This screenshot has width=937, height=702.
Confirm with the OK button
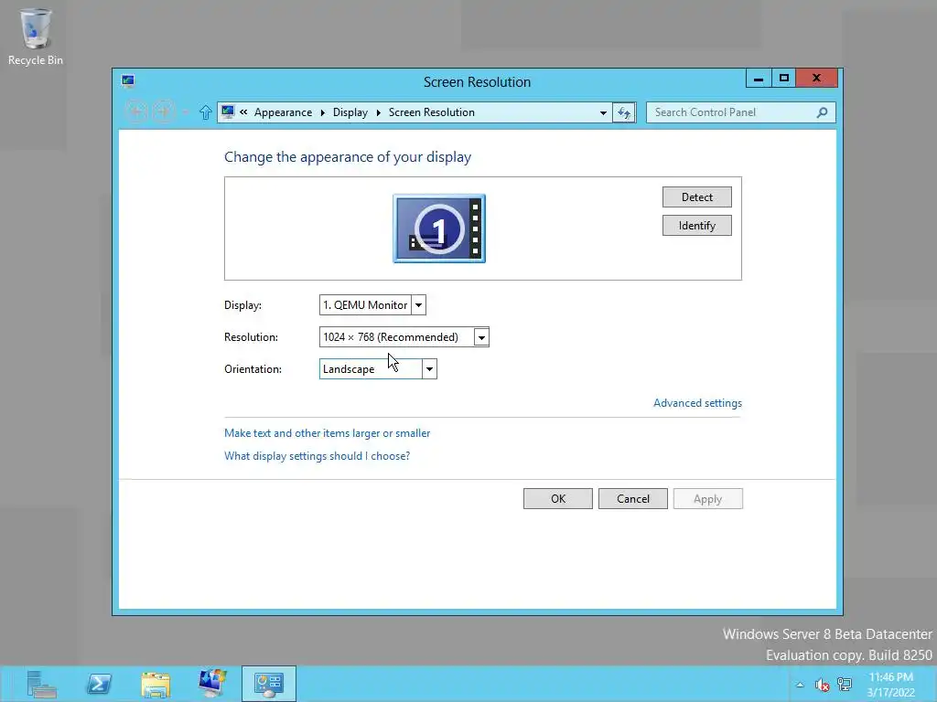point(558,499)
